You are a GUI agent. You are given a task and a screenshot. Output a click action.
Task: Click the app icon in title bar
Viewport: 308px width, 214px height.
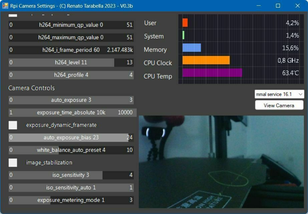[x=5, y=6]
